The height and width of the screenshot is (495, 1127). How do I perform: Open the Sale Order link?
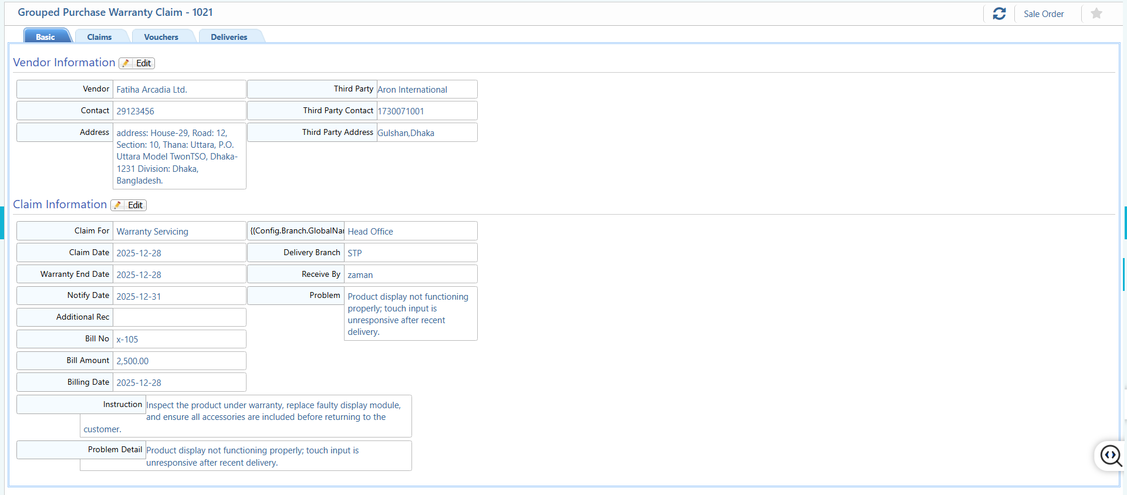(1043, 14)
